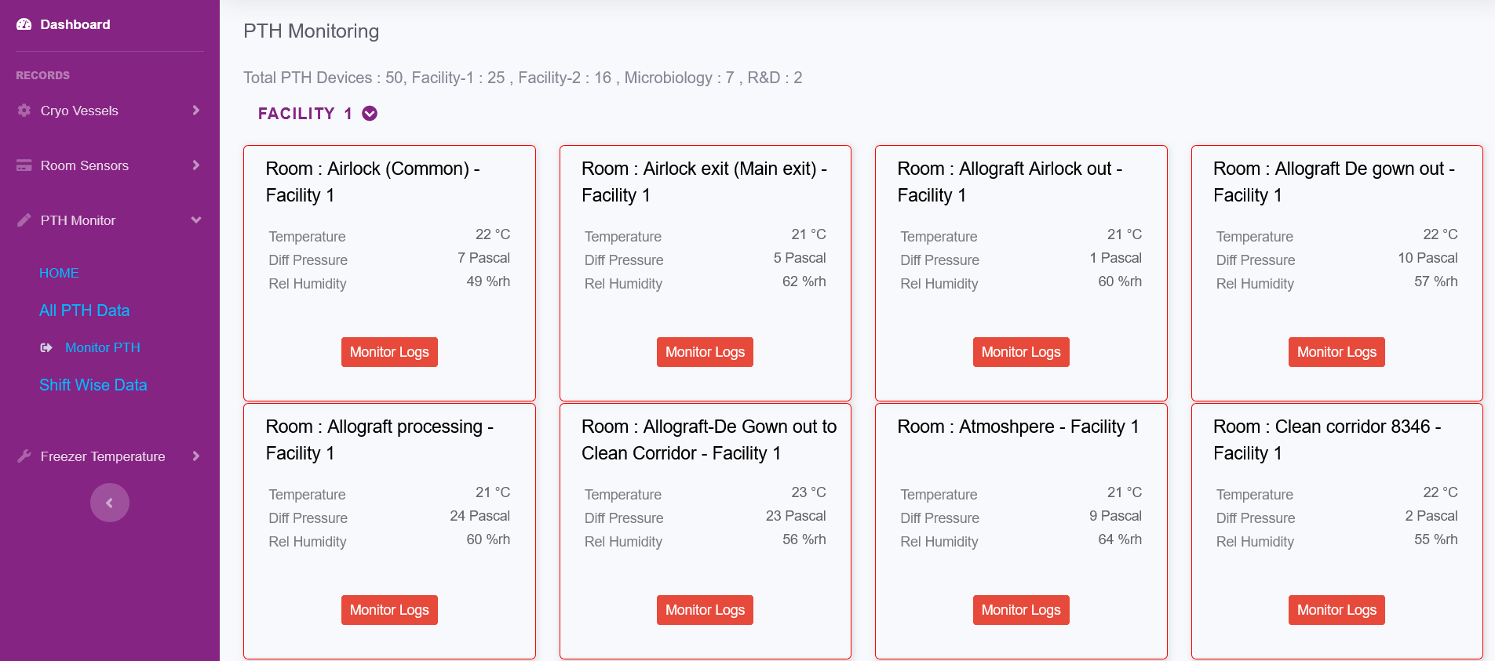This screenshot has width=1495, height=661.
Task: Go to Shift Wise Data
Action: 93,385
